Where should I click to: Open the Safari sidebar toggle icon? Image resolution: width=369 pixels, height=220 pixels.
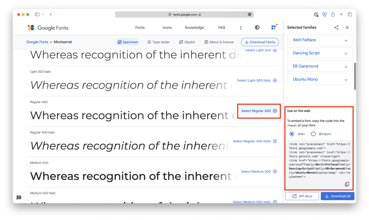click(x=37, y=14)
